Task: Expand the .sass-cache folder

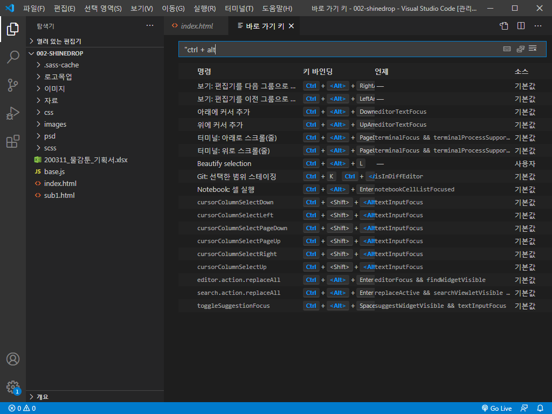Action: click(95, 65)
